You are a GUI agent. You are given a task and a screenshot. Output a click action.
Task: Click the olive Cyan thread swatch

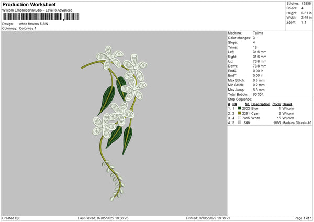(x=240, y=113)
